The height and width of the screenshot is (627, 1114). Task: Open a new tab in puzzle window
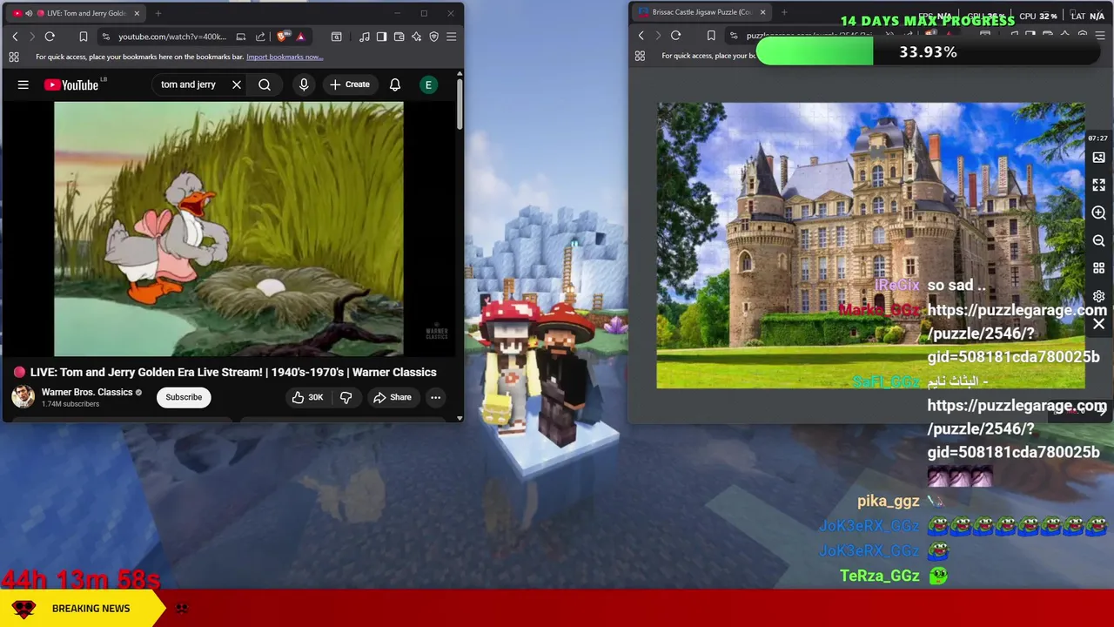tap(784, 12)
